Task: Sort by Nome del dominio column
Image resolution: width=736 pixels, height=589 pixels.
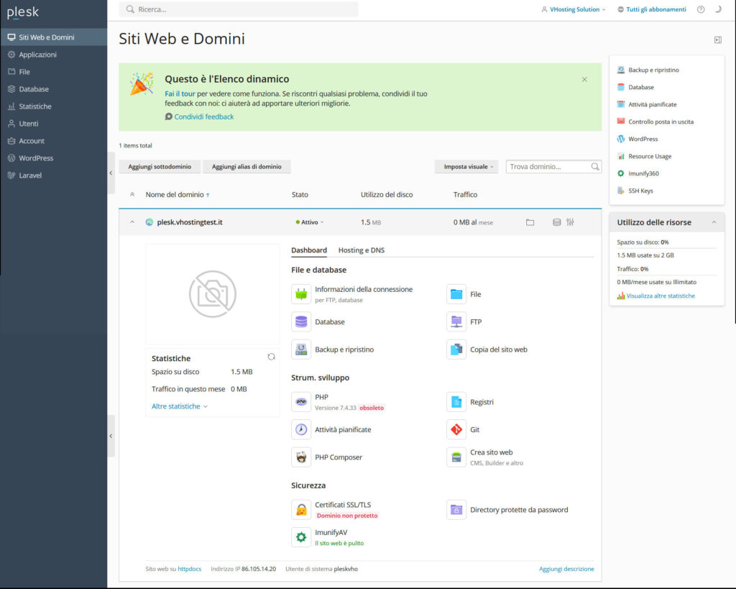Action: coord(178,194)
